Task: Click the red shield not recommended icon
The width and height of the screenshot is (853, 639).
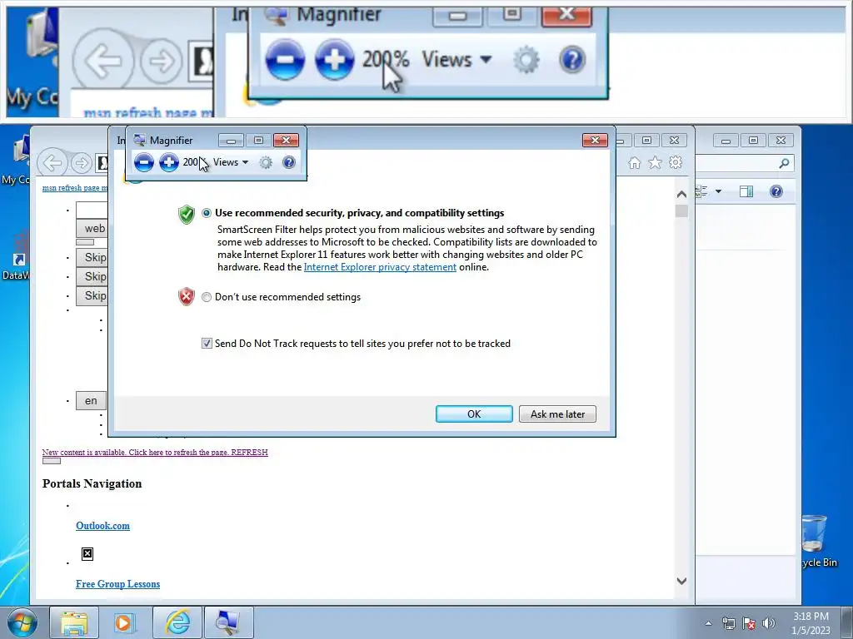Action: [186, 297]
